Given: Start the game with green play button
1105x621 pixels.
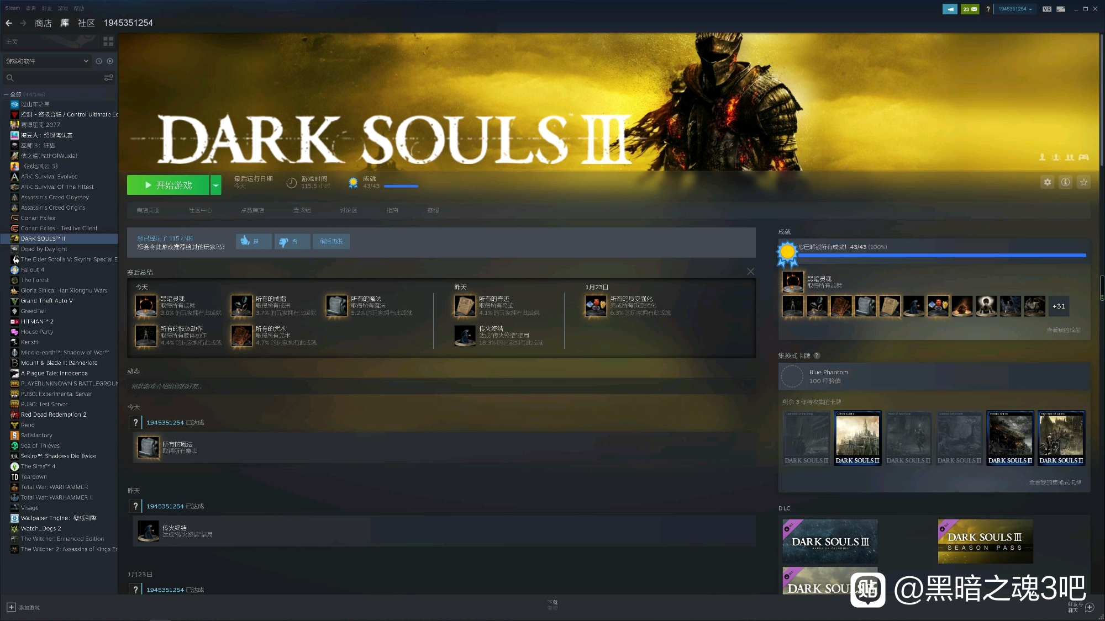Looking at the screenshot, I should [168, 185].
